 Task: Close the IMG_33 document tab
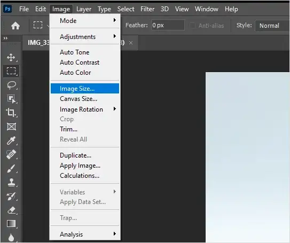pos(131,43)
